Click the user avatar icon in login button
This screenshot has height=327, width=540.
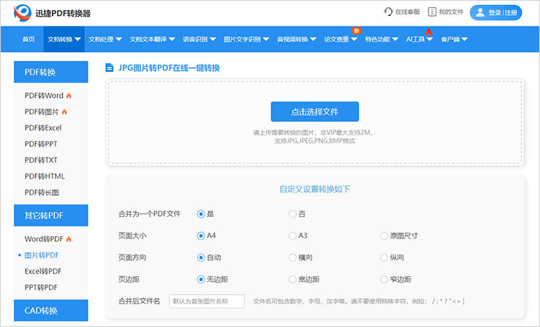(480, 13)
